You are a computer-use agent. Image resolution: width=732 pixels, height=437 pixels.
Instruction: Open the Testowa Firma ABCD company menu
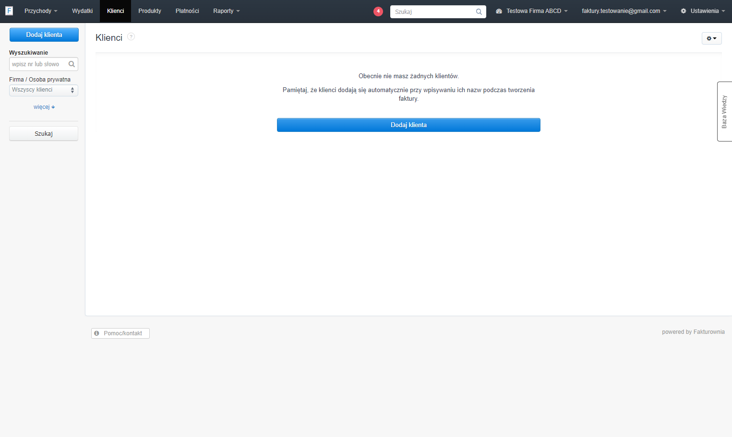pyautogui.click(x=531, y=11)
